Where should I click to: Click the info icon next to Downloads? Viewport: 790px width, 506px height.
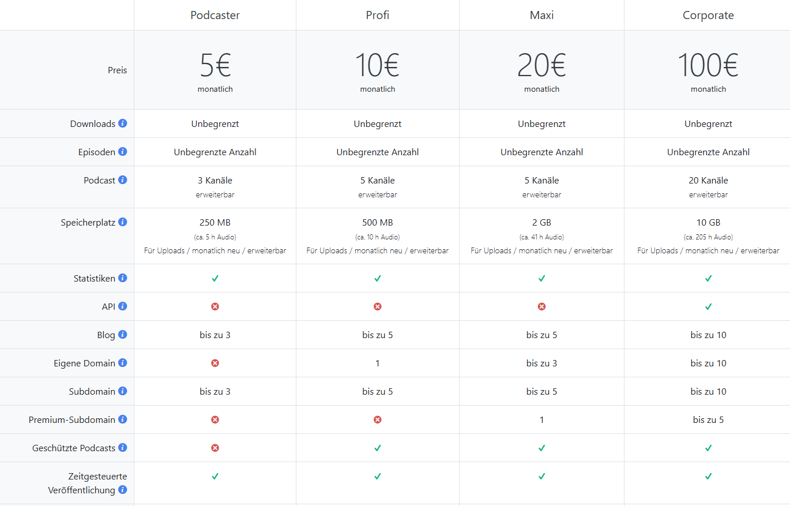coord(123,123)
